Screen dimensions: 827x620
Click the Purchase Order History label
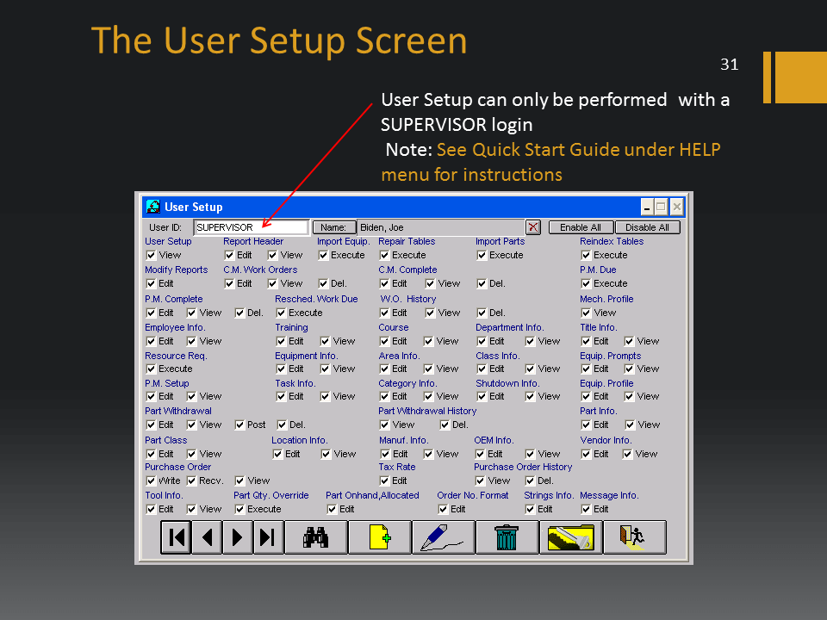coord(523,467)
